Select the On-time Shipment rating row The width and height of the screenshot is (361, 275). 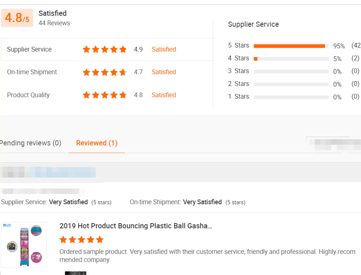click(x=107, y=72)
